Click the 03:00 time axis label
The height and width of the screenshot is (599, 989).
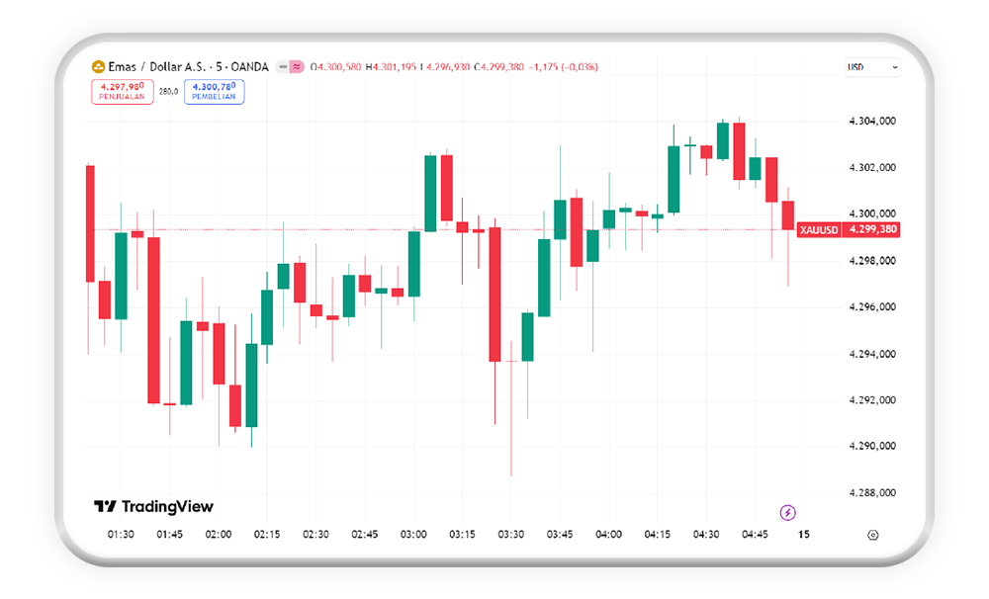pyautogui.click(x=413, y=535)
